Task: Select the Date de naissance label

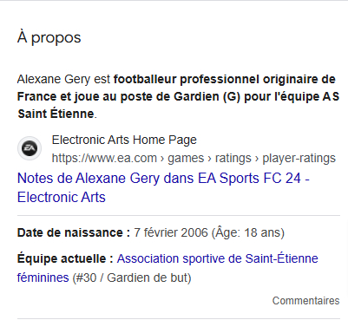Action: (x=74, y=232)
